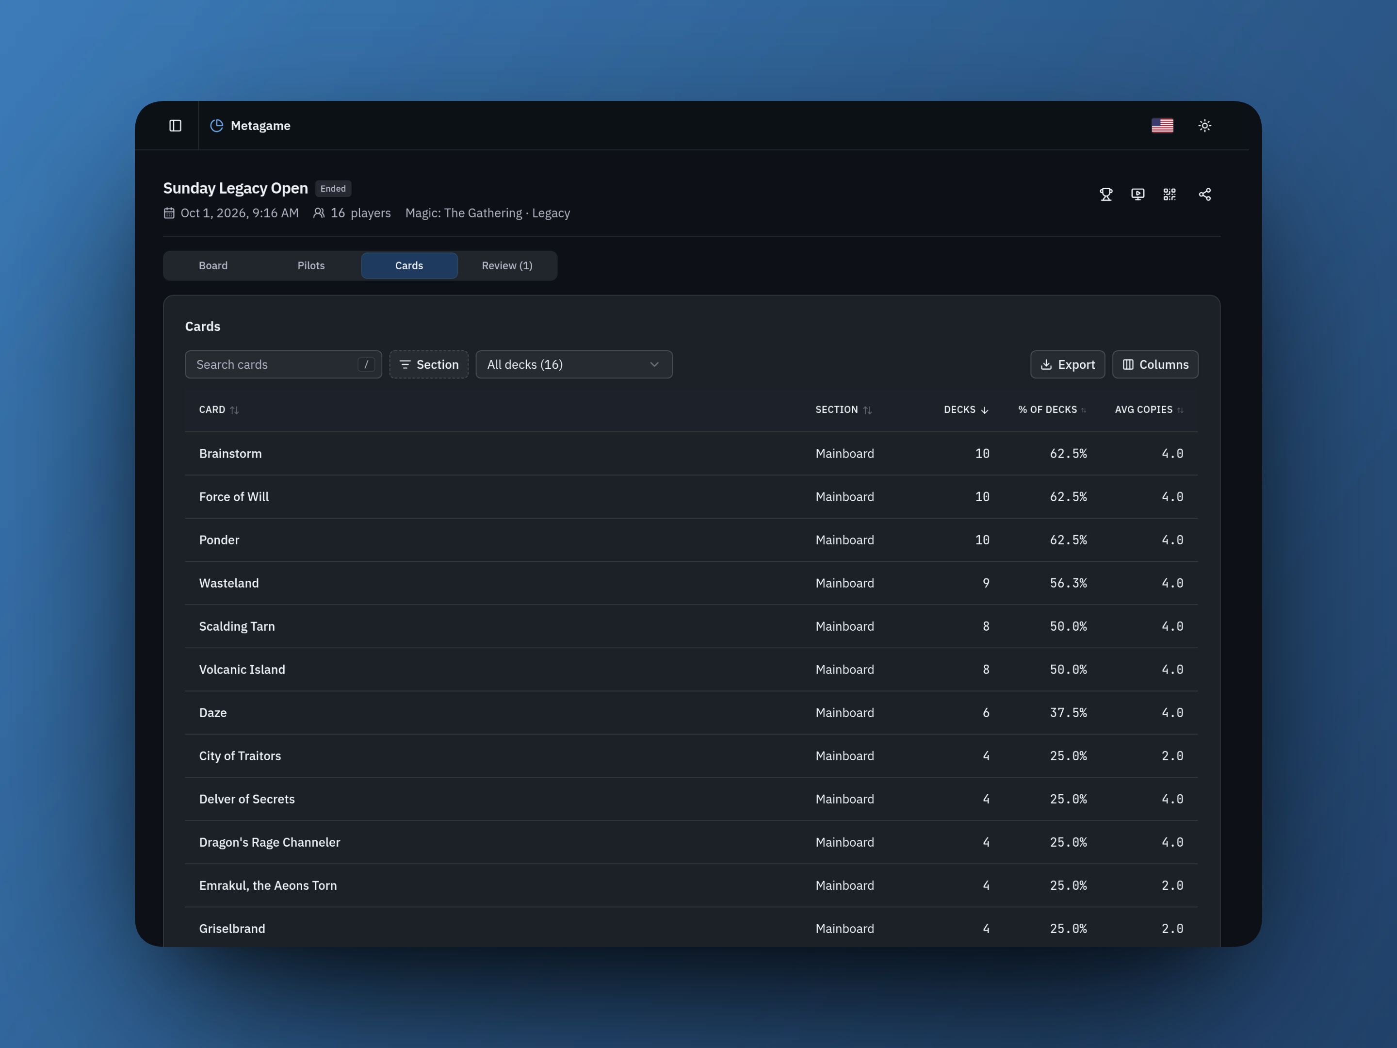Open the Review (1) tab
Viewport: 1397px width, 1048px height.
pos(507,265)
